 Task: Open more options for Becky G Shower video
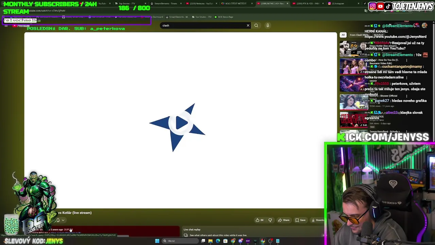pos(407,96)
